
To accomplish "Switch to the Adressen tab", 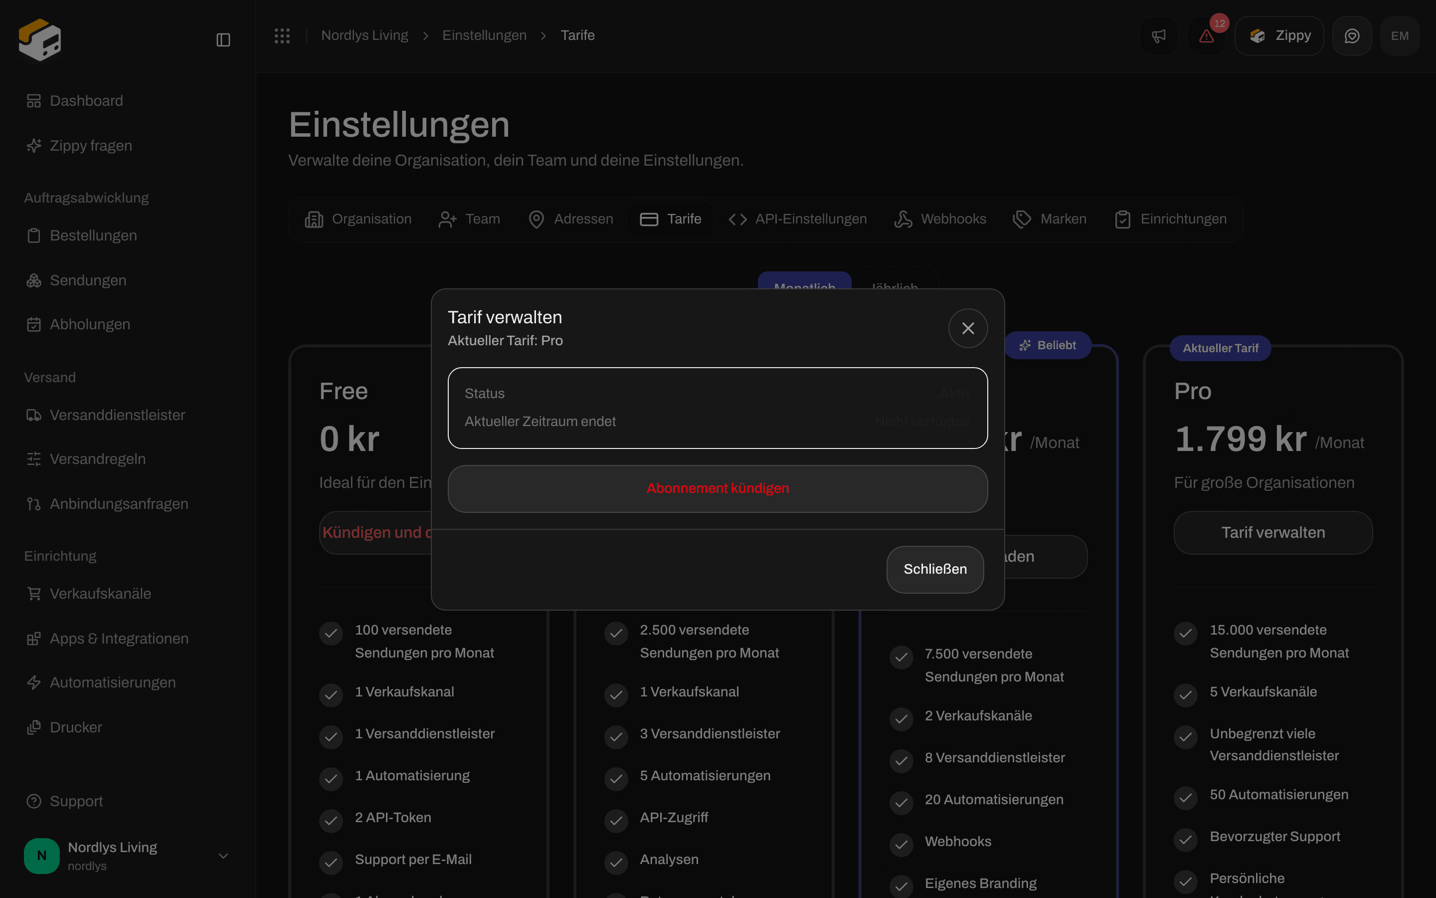I will (x=570, y=219).
